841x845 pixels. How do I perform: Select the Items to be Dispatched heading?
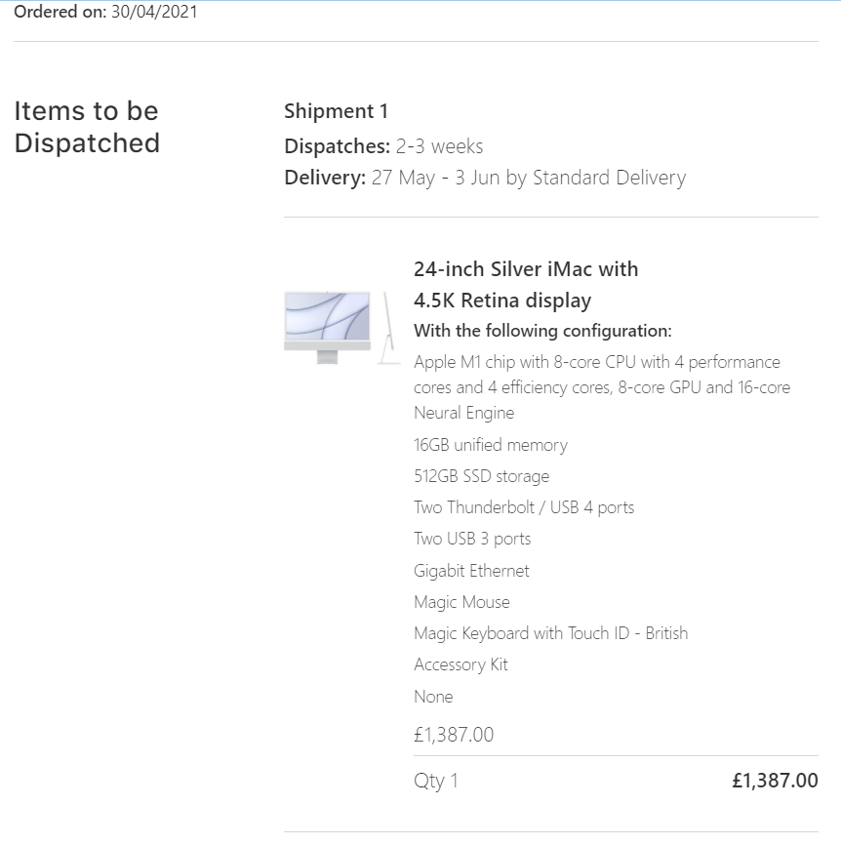(x=87, y=127)
